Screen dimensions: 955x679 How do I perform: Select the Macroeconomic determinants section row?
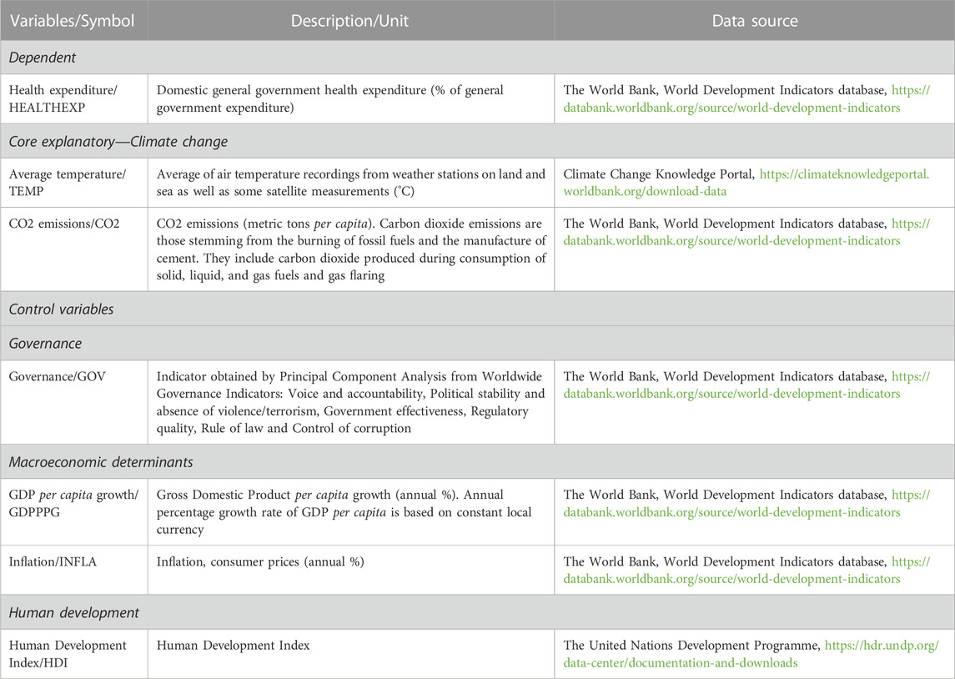[x=477, y=461]
